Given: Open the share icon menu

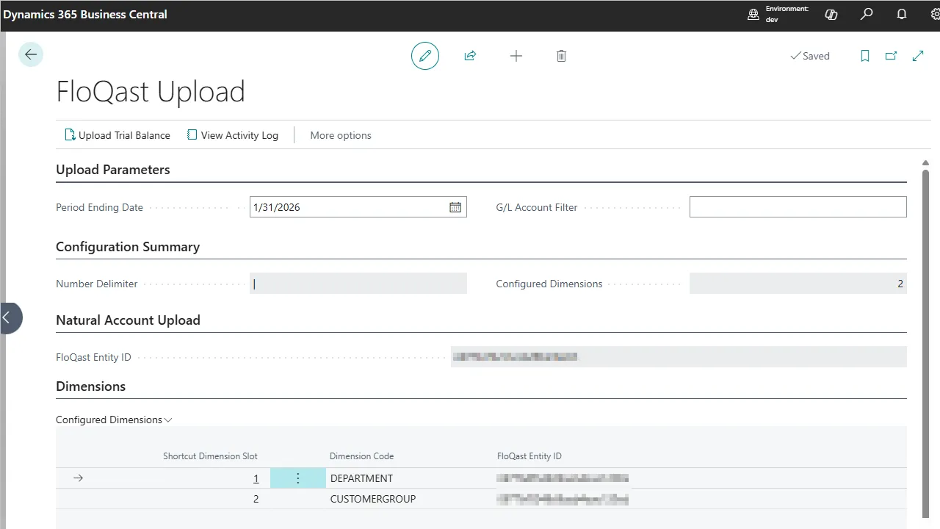Looking at the screenshot, I should coord(471,56).
